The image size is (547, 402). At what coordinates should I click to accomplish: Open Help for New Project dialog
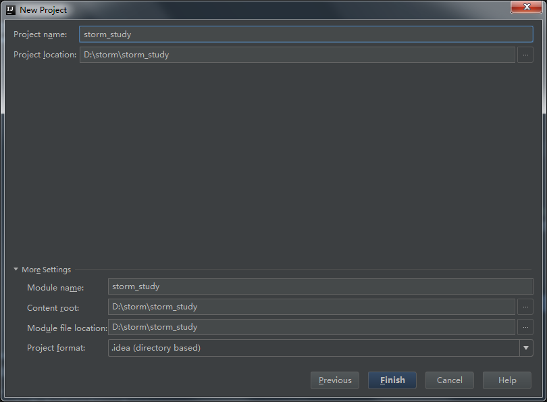pos(507,380)
